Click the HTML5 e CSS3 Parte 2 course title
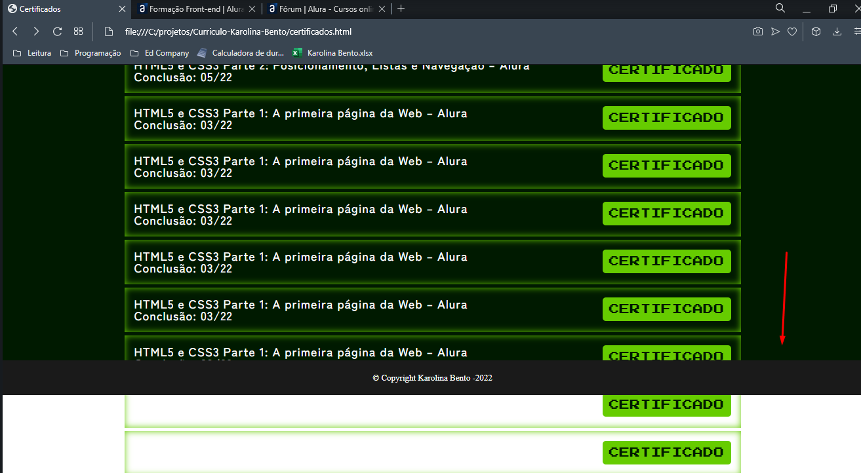This screenshot has height=473, width=861. pos(332,67)
